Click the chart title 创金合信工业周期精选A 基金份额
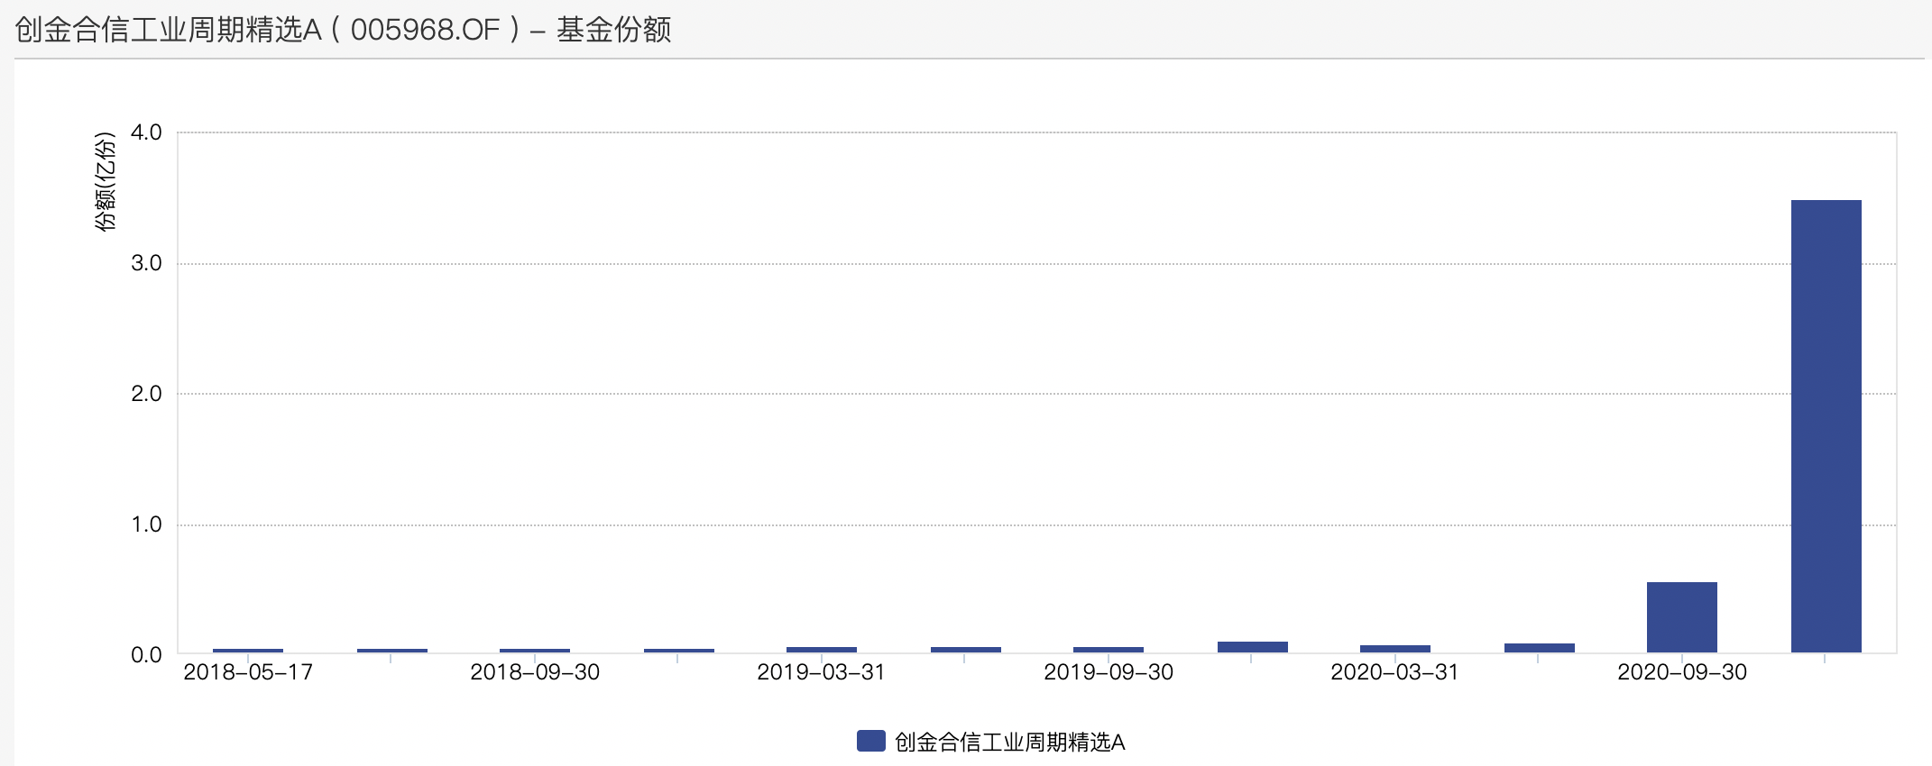Viewport: 1932px width, 766px height. (x=344, y=30)
